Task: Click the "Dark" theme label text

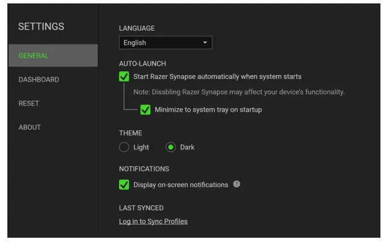Action: pos(187,147)
